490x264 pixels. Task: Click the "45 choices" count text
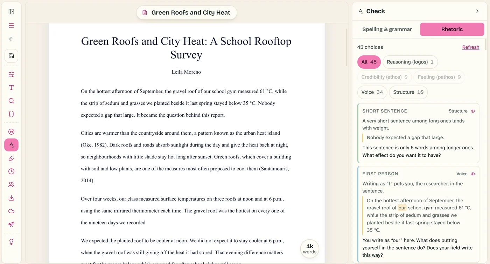tap(370, 47)
